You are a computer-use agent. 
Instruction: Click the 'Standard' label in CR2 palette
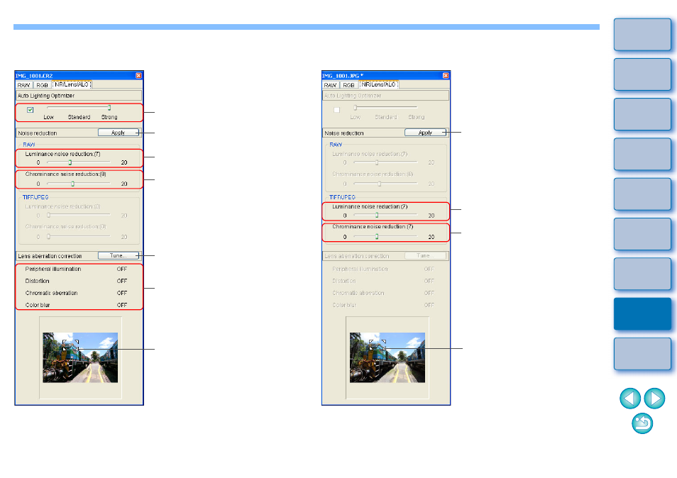pyautogui.click(x=79, y=117)
